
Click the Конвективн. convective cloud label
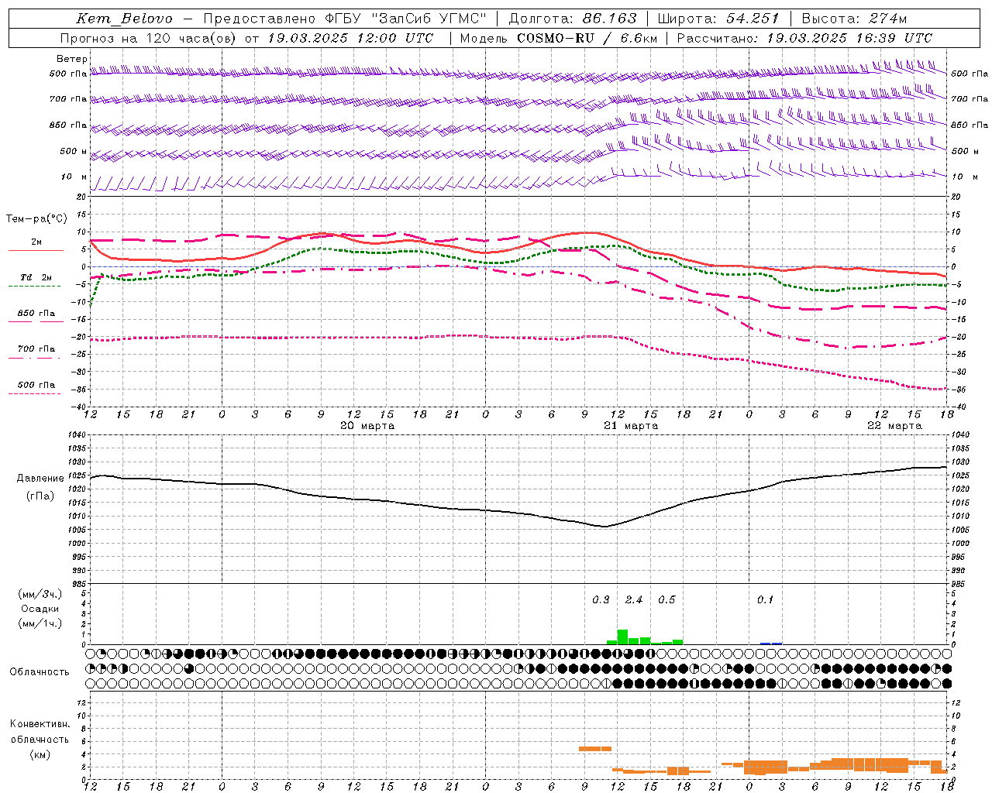click(x=40, y=724)
